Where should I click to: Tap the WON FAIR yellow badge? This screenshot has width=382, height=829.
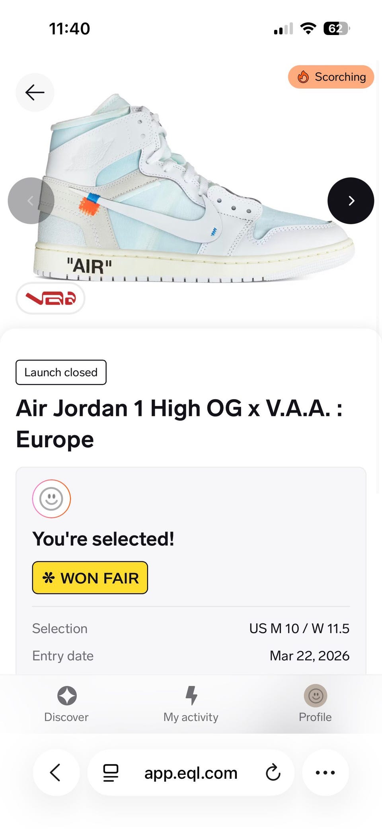point(90,578)
